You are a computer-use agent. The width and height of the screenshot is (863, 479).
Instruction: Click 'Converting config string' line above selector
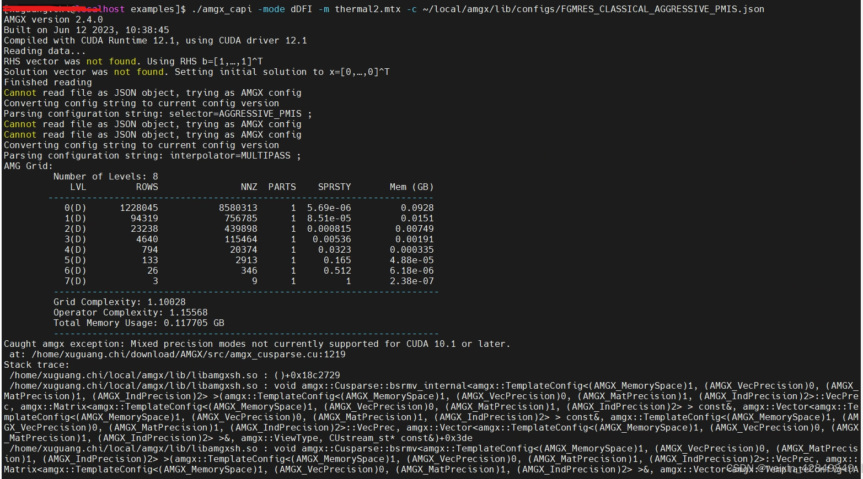pyautogui.click(x=142, y=104)
